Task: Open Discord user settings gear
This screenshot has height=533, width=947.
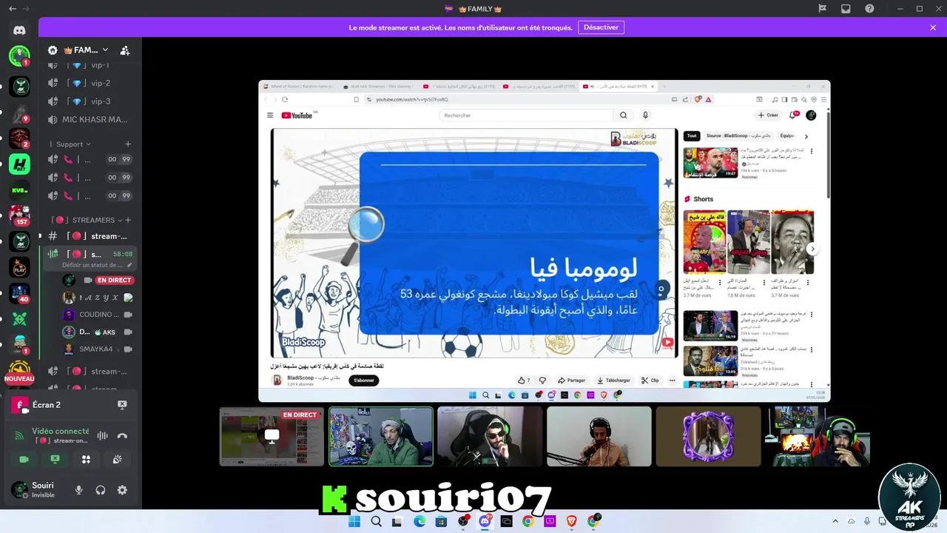Action: (x=122, y=490)
